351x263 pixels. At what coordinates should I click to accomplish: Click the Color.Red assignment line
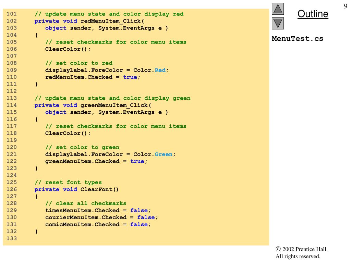coord(107,70)
